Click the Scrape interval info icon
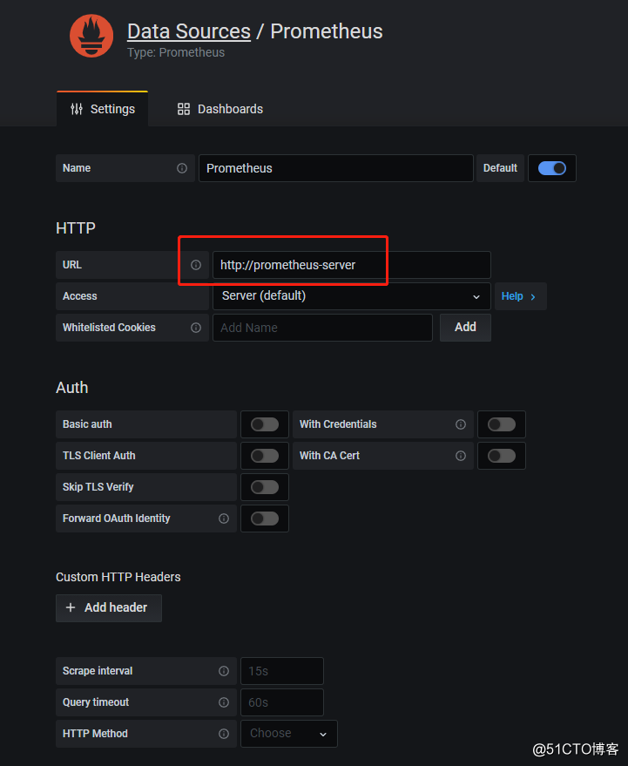628x766 pixels. 224,671
